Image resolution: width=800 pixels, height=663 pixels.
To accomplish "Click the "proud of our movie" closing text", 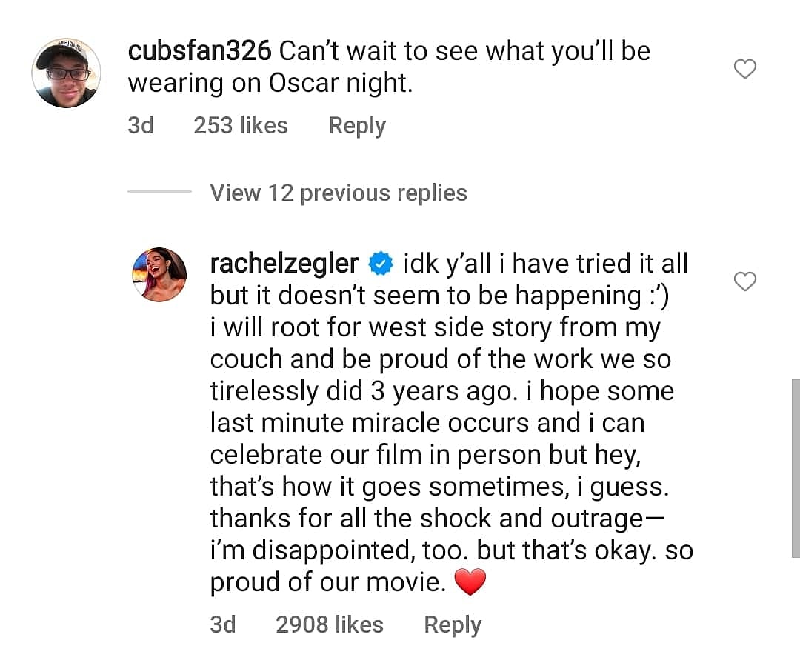I will coord(328,583).
